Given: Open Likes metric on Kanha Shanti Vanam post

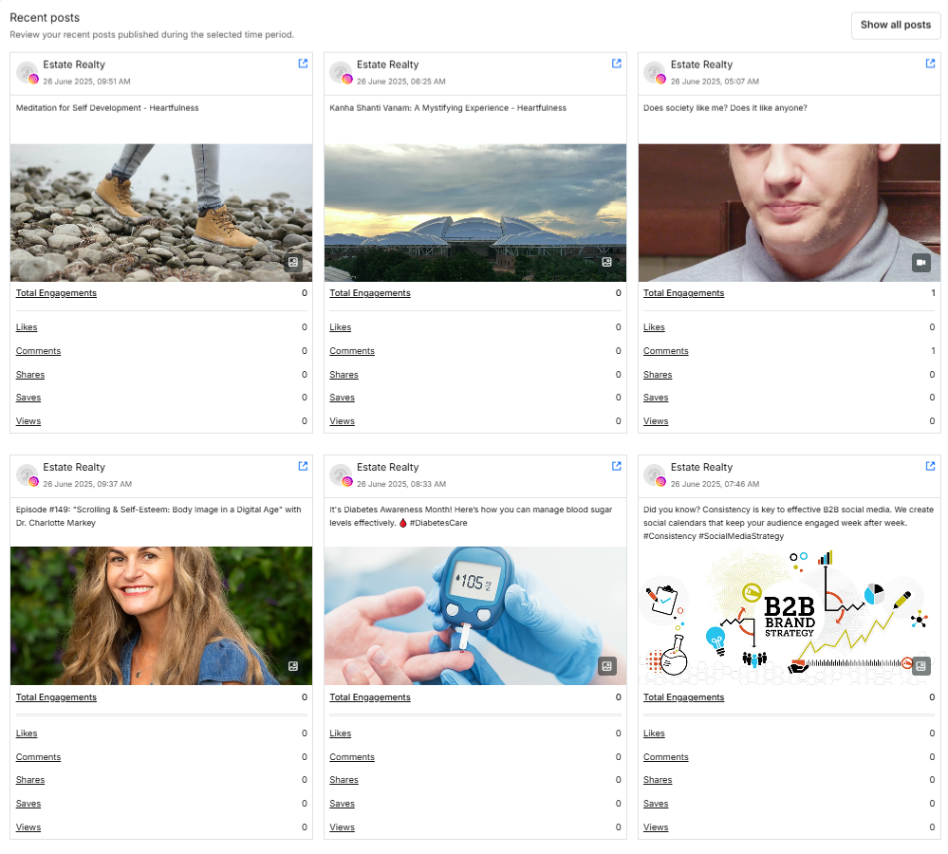Looking at the screenshot, I should click(x=341, y=327).
